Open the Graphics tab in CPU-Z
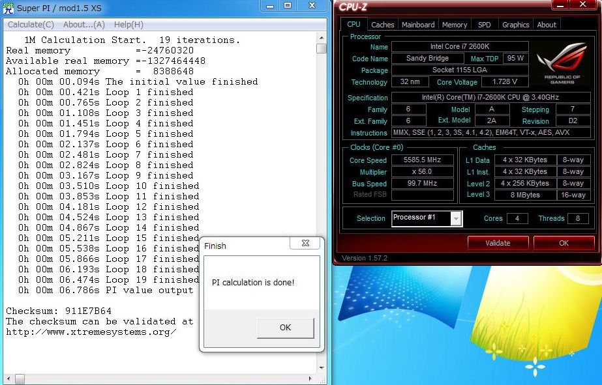Image resolution: width=602 pixels, height=385 pixels. click(x=515, y=25)
